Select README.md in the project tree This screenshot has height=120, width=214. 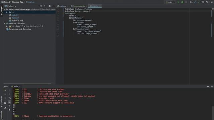point(16,21)
